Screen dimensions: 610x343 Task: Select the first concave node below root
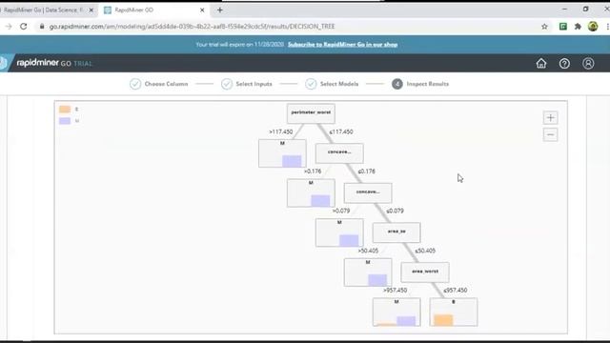339,153
